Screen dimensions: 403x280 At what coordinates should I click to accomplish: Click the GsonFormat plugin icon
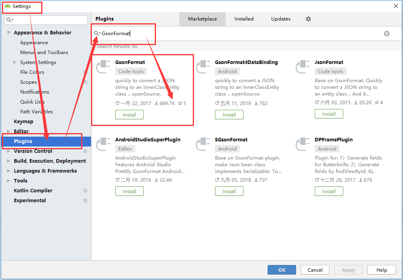(x=103, y=66)
